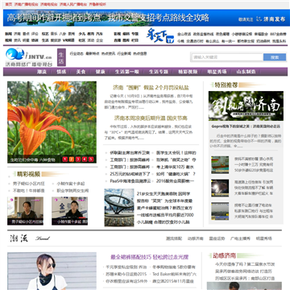The image size is (290, 290).
Task: Click the VR频道 link in the category grid
Action: coord(68,40)
